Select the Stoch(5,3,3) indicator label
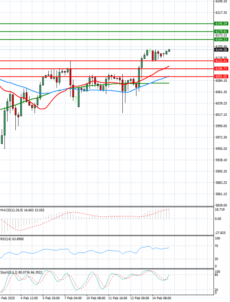Viewport: 230px width, 302px height. pyautogui.click(x=21, y=272)
